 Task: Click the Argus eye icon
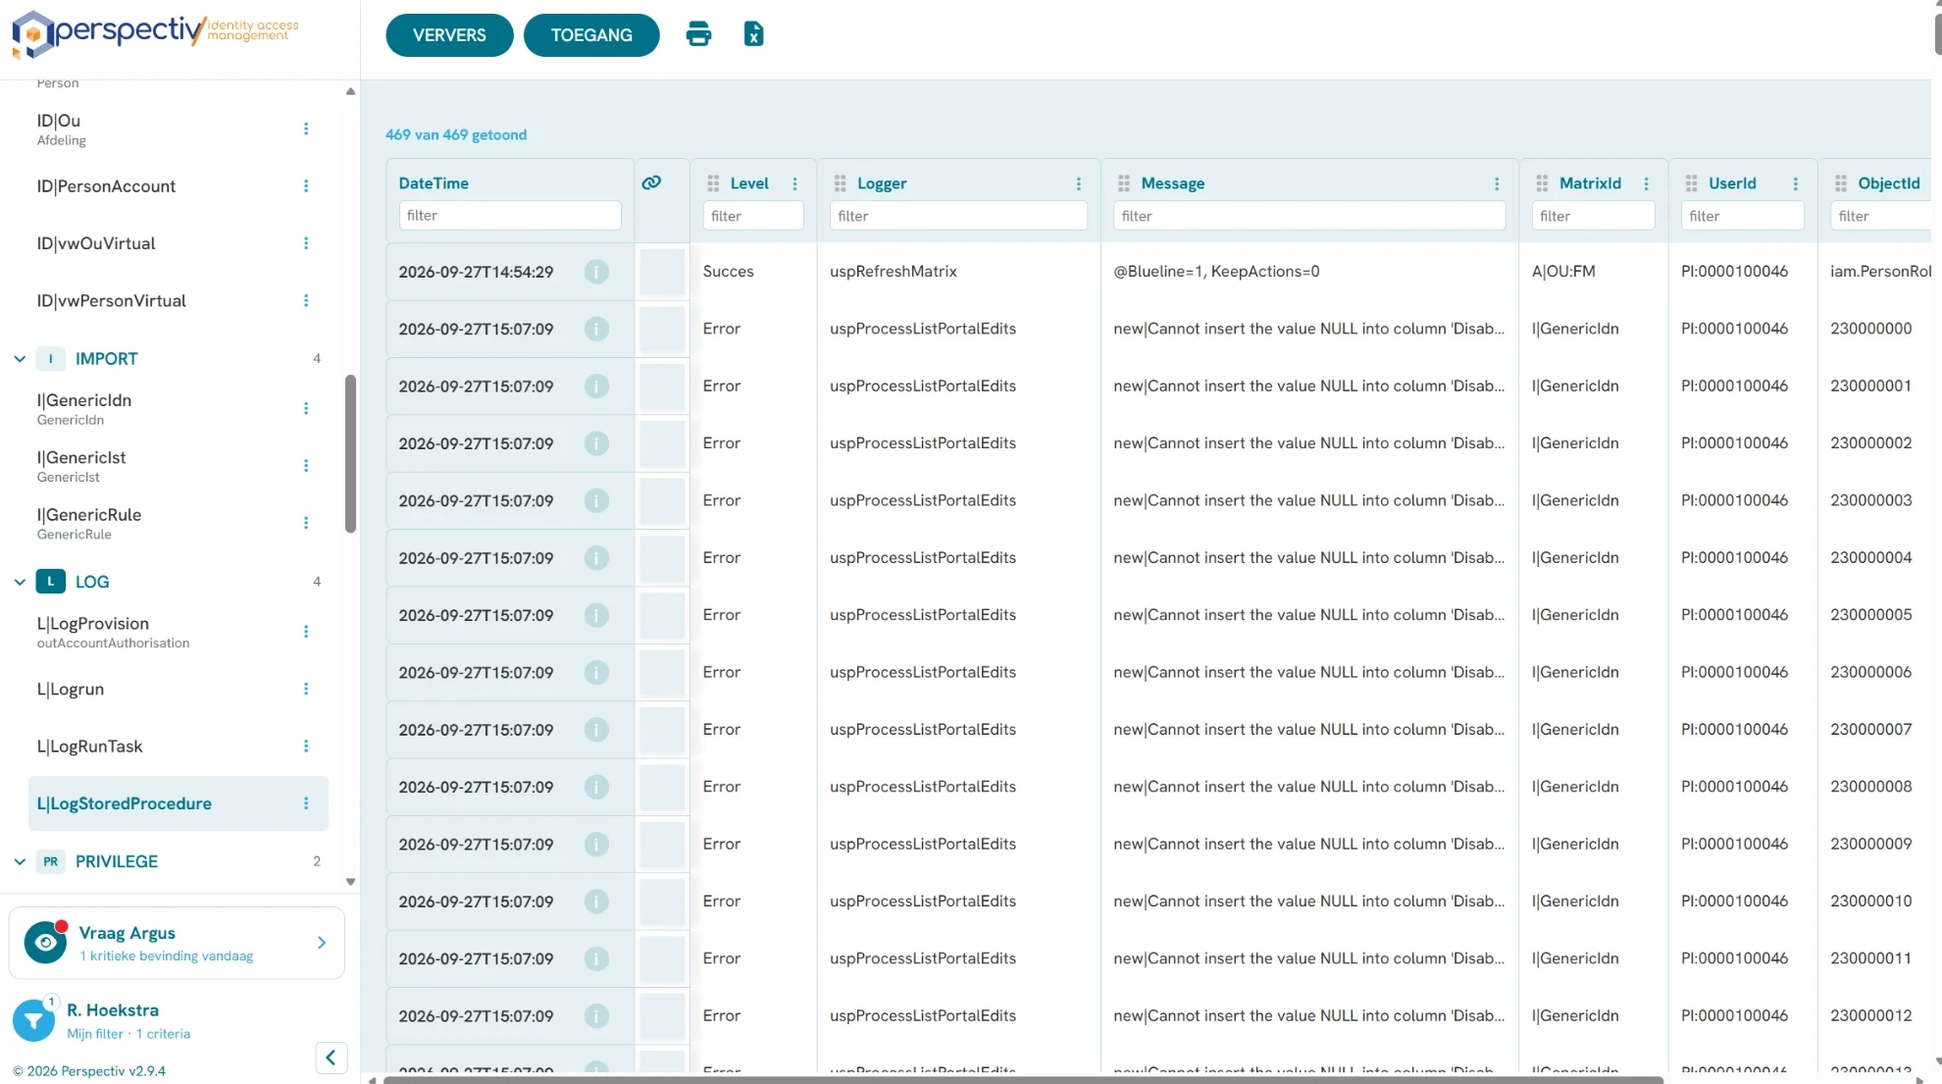(45, 943)
